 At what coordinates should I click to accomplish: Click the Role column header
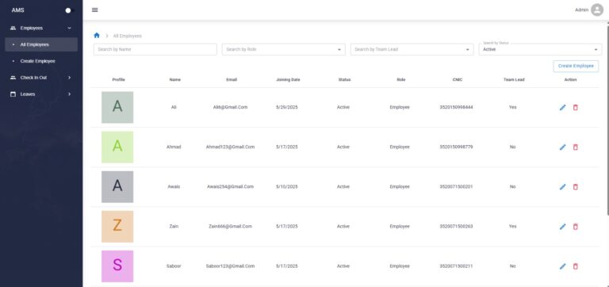[x=400, y=79]
